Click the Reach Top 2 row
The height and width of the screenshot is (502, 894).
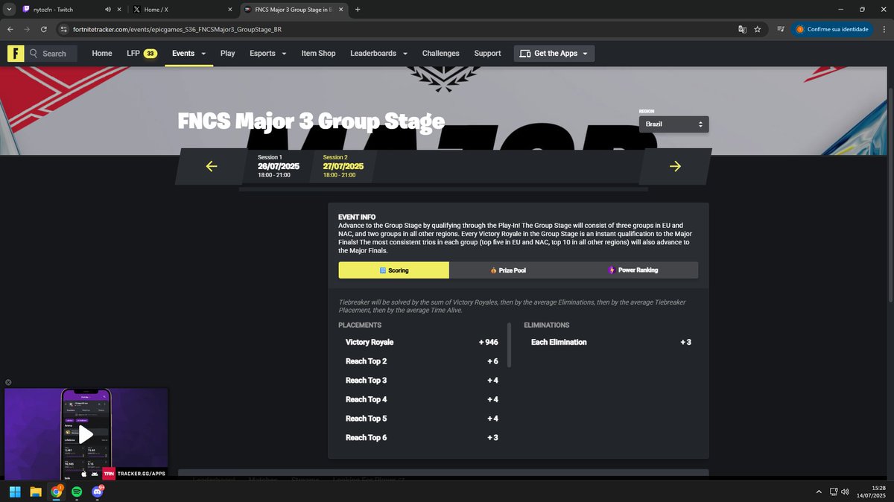coord(422,361)
